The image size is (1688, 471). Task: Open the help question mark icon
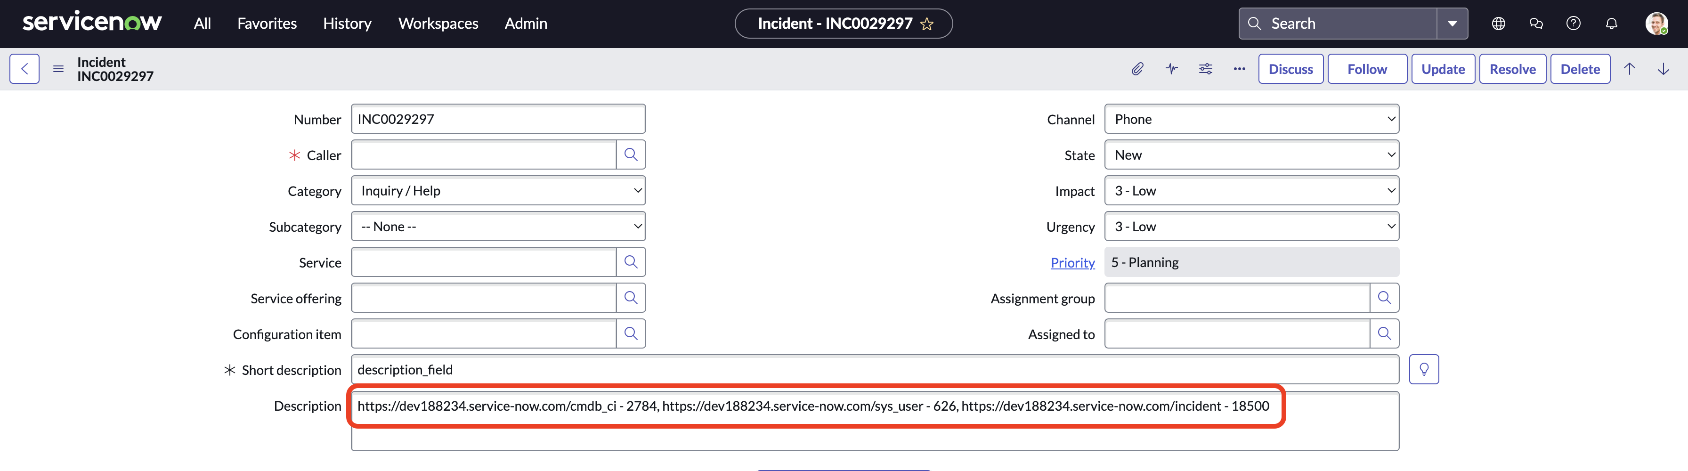click(x=1574, y=23)
